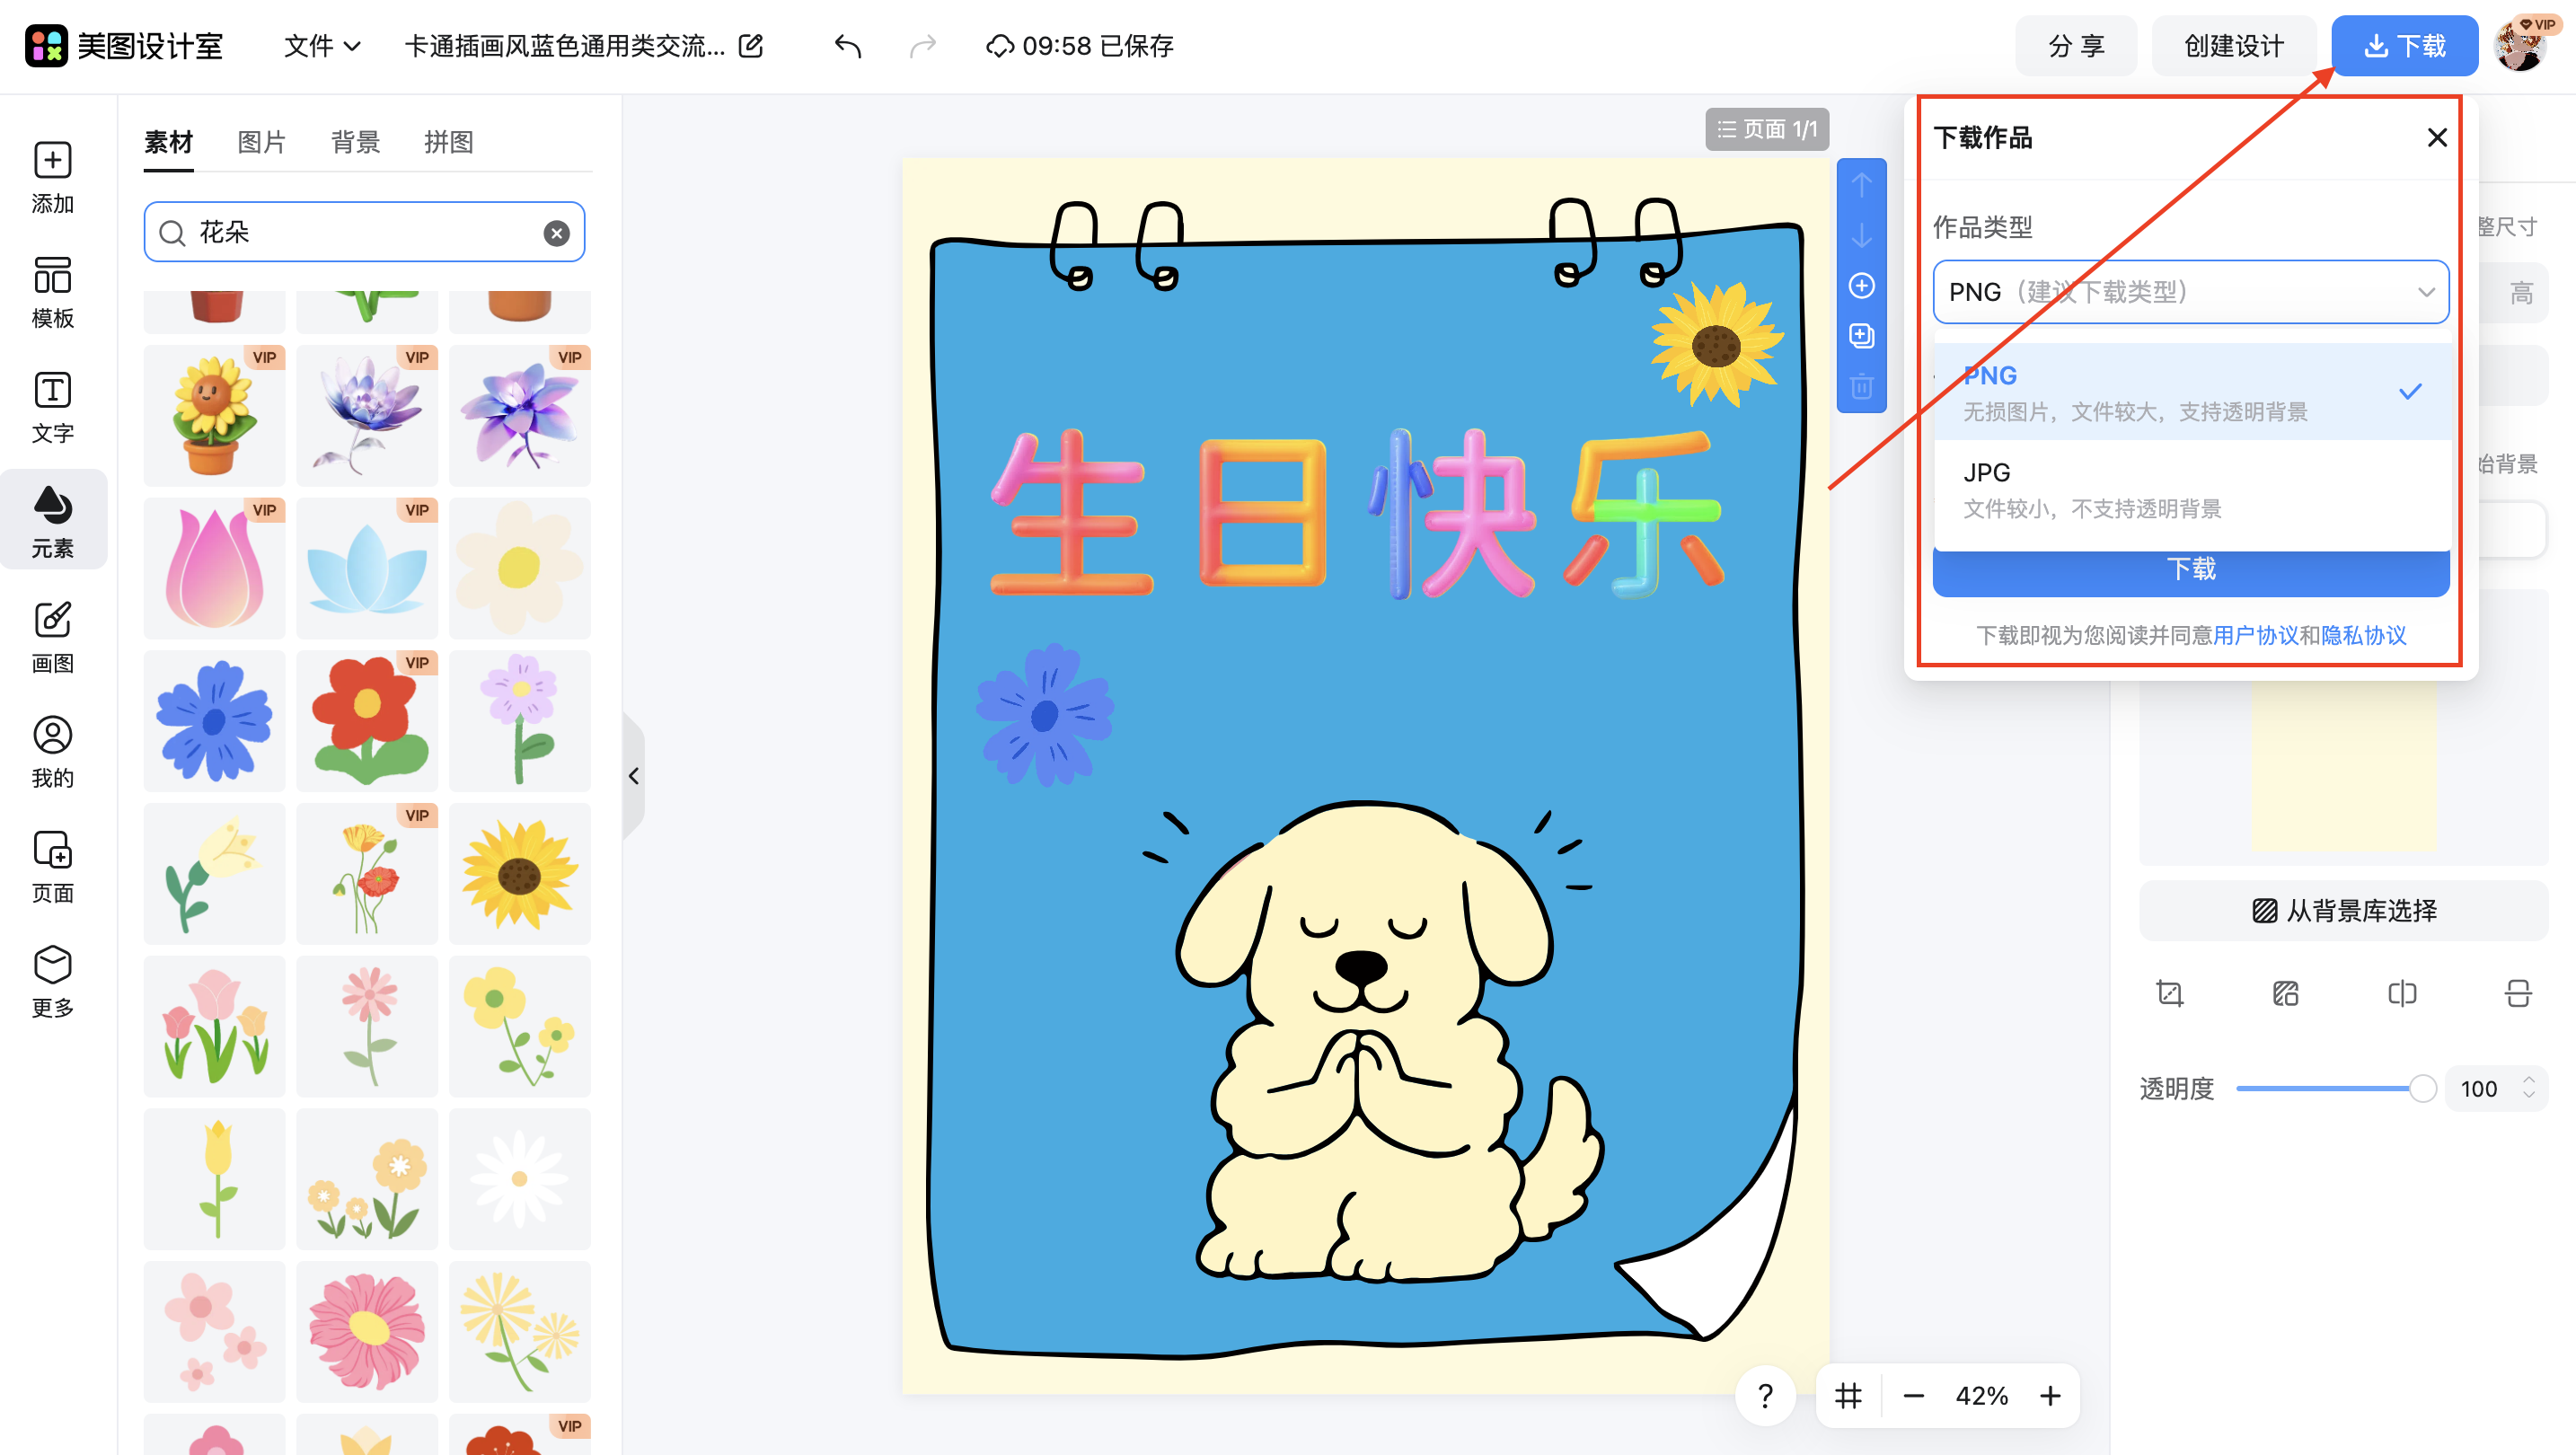Close the 下载作品 dialog
The image size is (2576, 1455).
tap(2437, 137)
